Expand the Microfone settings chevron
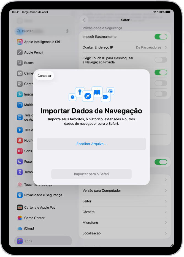Screen dimensions: 184x257 tap(166, 222)
